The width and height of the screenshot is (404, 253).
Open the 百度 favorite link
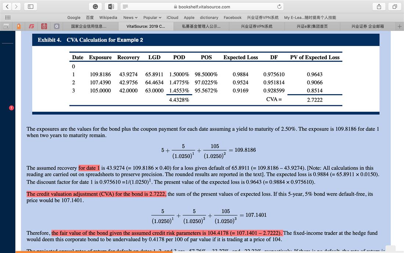click(x=90, y=18)
